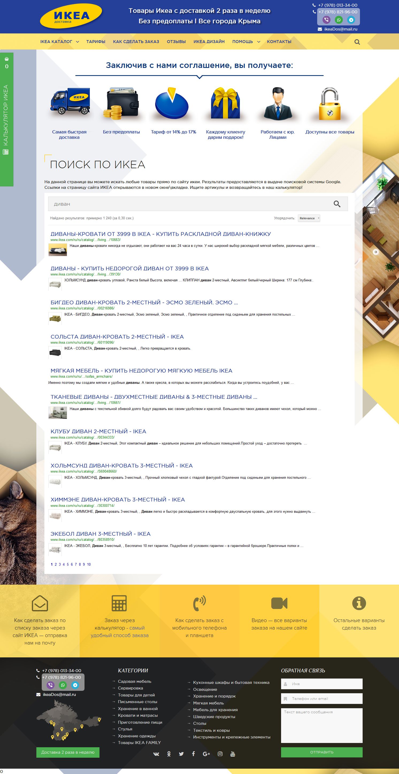Viewport: 399px width, 774px height.
Task: Go to the Отзывы page
Action: tap(176, 42)
